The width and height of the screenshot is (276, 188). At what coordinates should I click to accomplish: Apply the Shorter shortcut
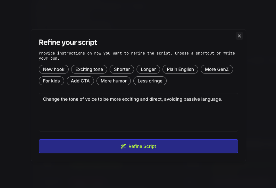122,69
